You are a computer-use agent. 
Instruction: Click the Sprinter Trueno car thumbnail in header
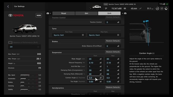(x=95, y=7)
